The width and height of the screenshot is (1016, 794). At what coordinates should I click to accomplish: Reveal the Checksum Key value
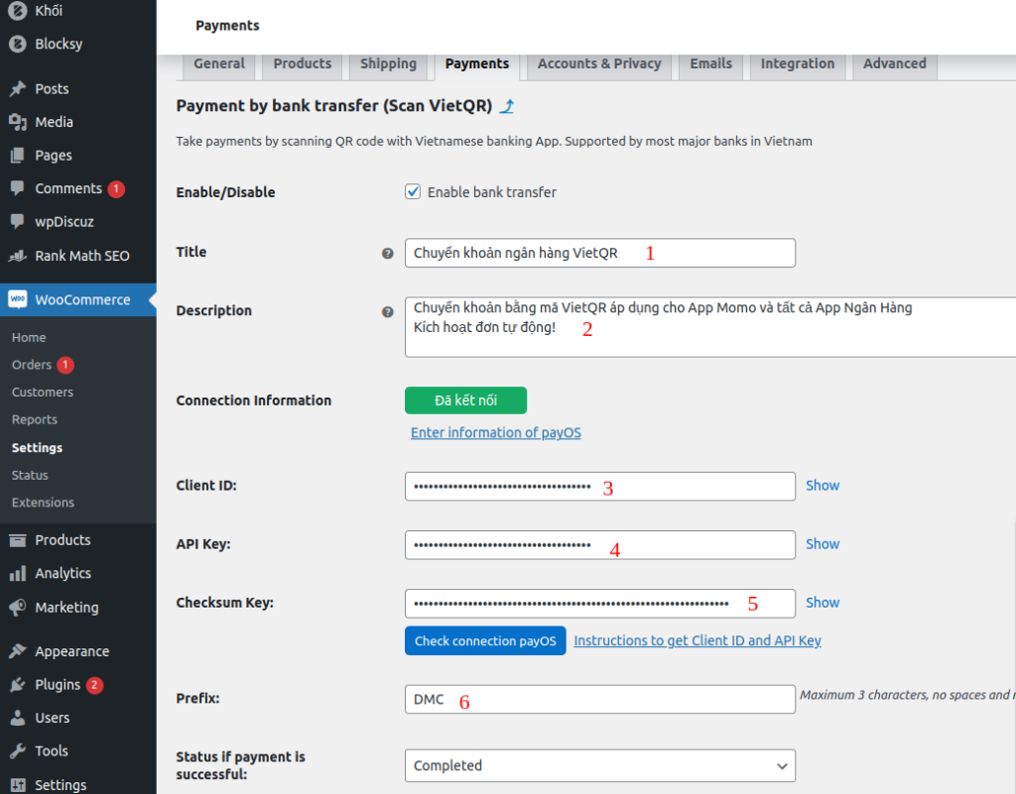822,603
